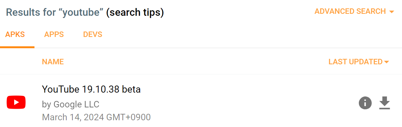Open the search tips link

[x=135, y=13]
